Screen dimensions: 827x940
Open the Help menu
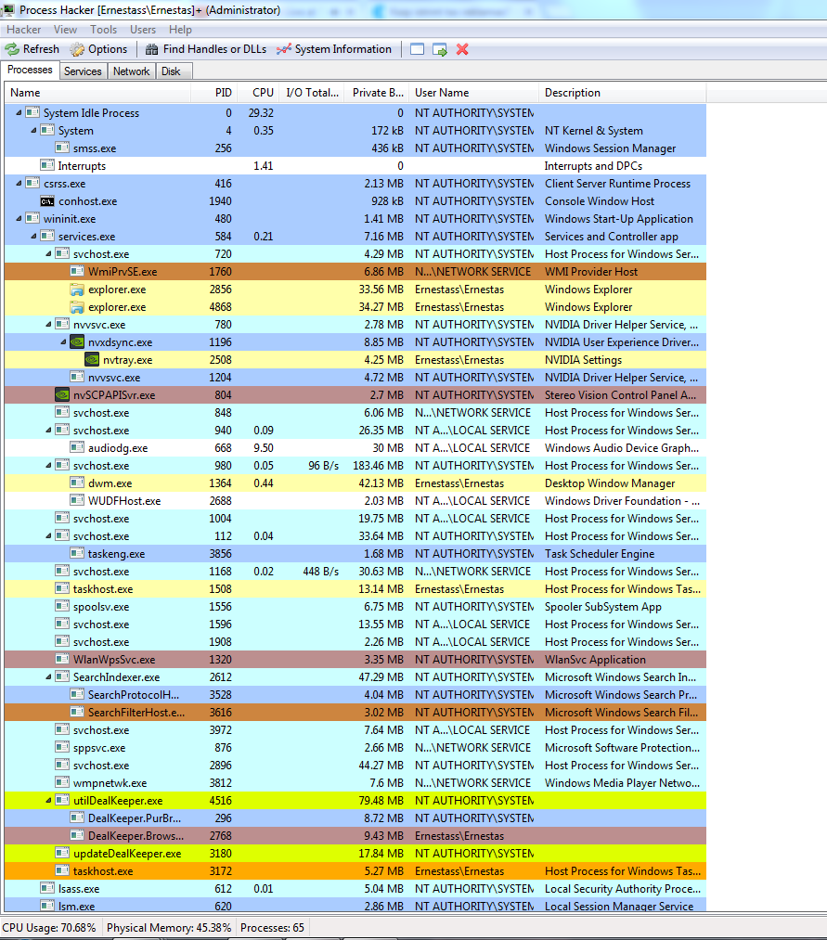coord(180,30)
